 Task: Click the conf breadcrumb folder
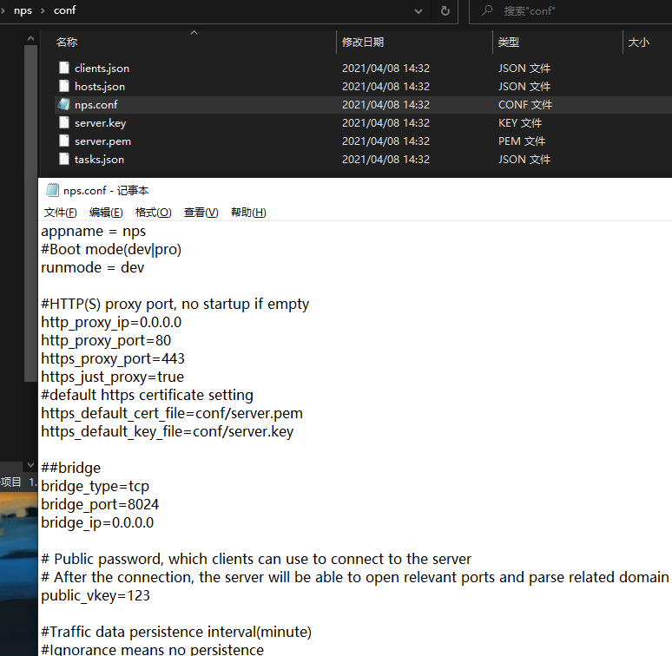coord(65,10)
